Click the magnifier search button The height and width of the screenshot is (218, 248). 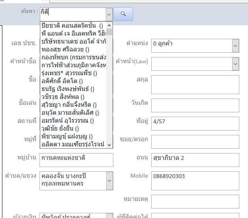point(123,14)
